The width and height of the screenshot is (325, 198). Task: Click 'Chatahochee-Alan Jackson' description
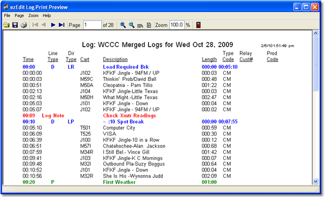(x=134, y=146)
